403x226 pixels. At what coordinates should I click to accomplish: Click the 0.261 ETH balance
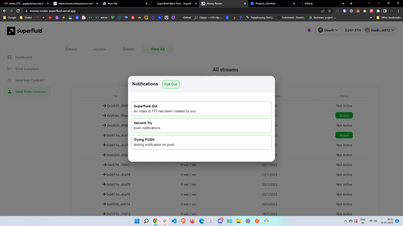coord(353,30)
